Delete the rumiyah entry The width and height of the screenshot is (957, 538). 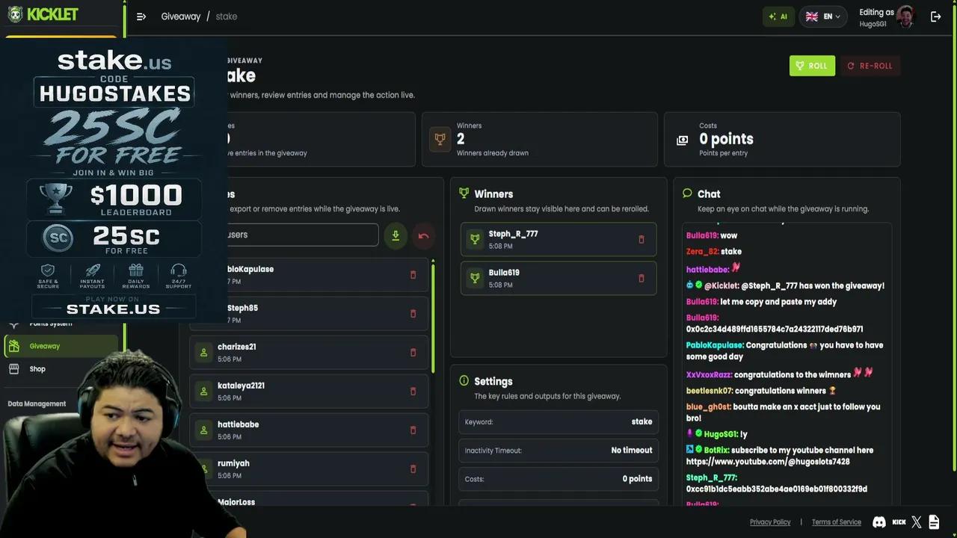[x=413, y=469]
